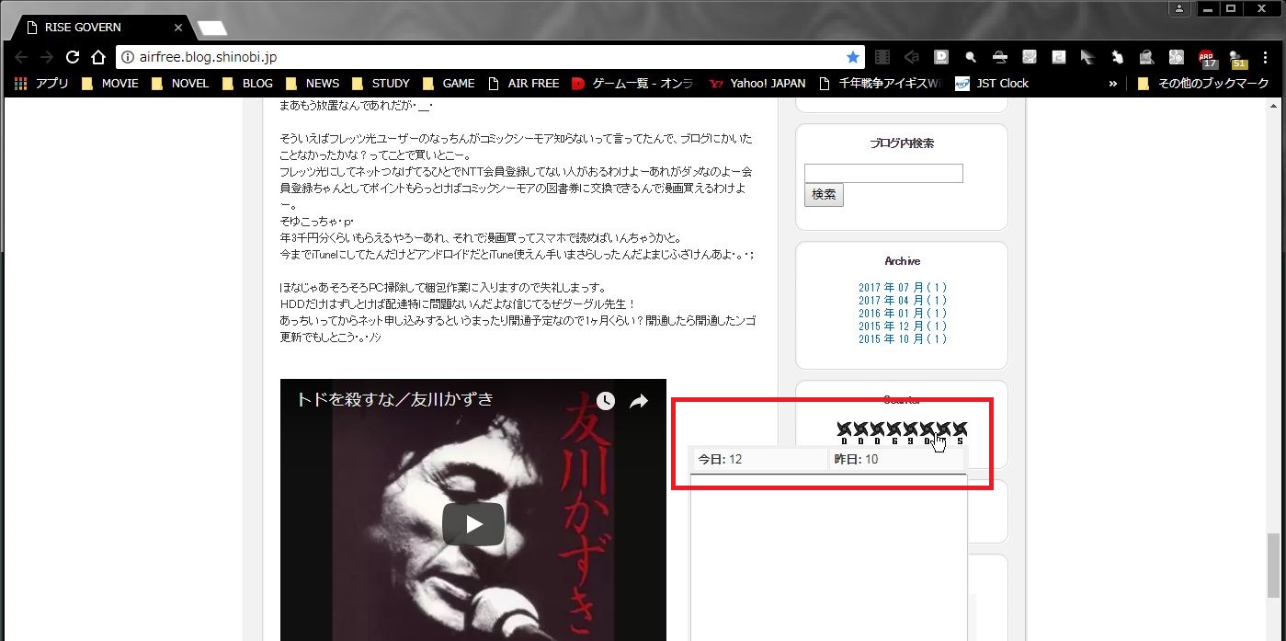The height and width of the screenshot is (641, 1286).
Task: Click the black cursor arrow extension icon
Action: 1087,57
